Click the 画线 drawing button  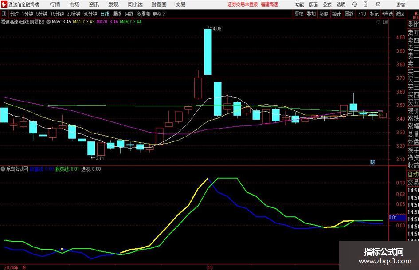(x=349, y=14)
